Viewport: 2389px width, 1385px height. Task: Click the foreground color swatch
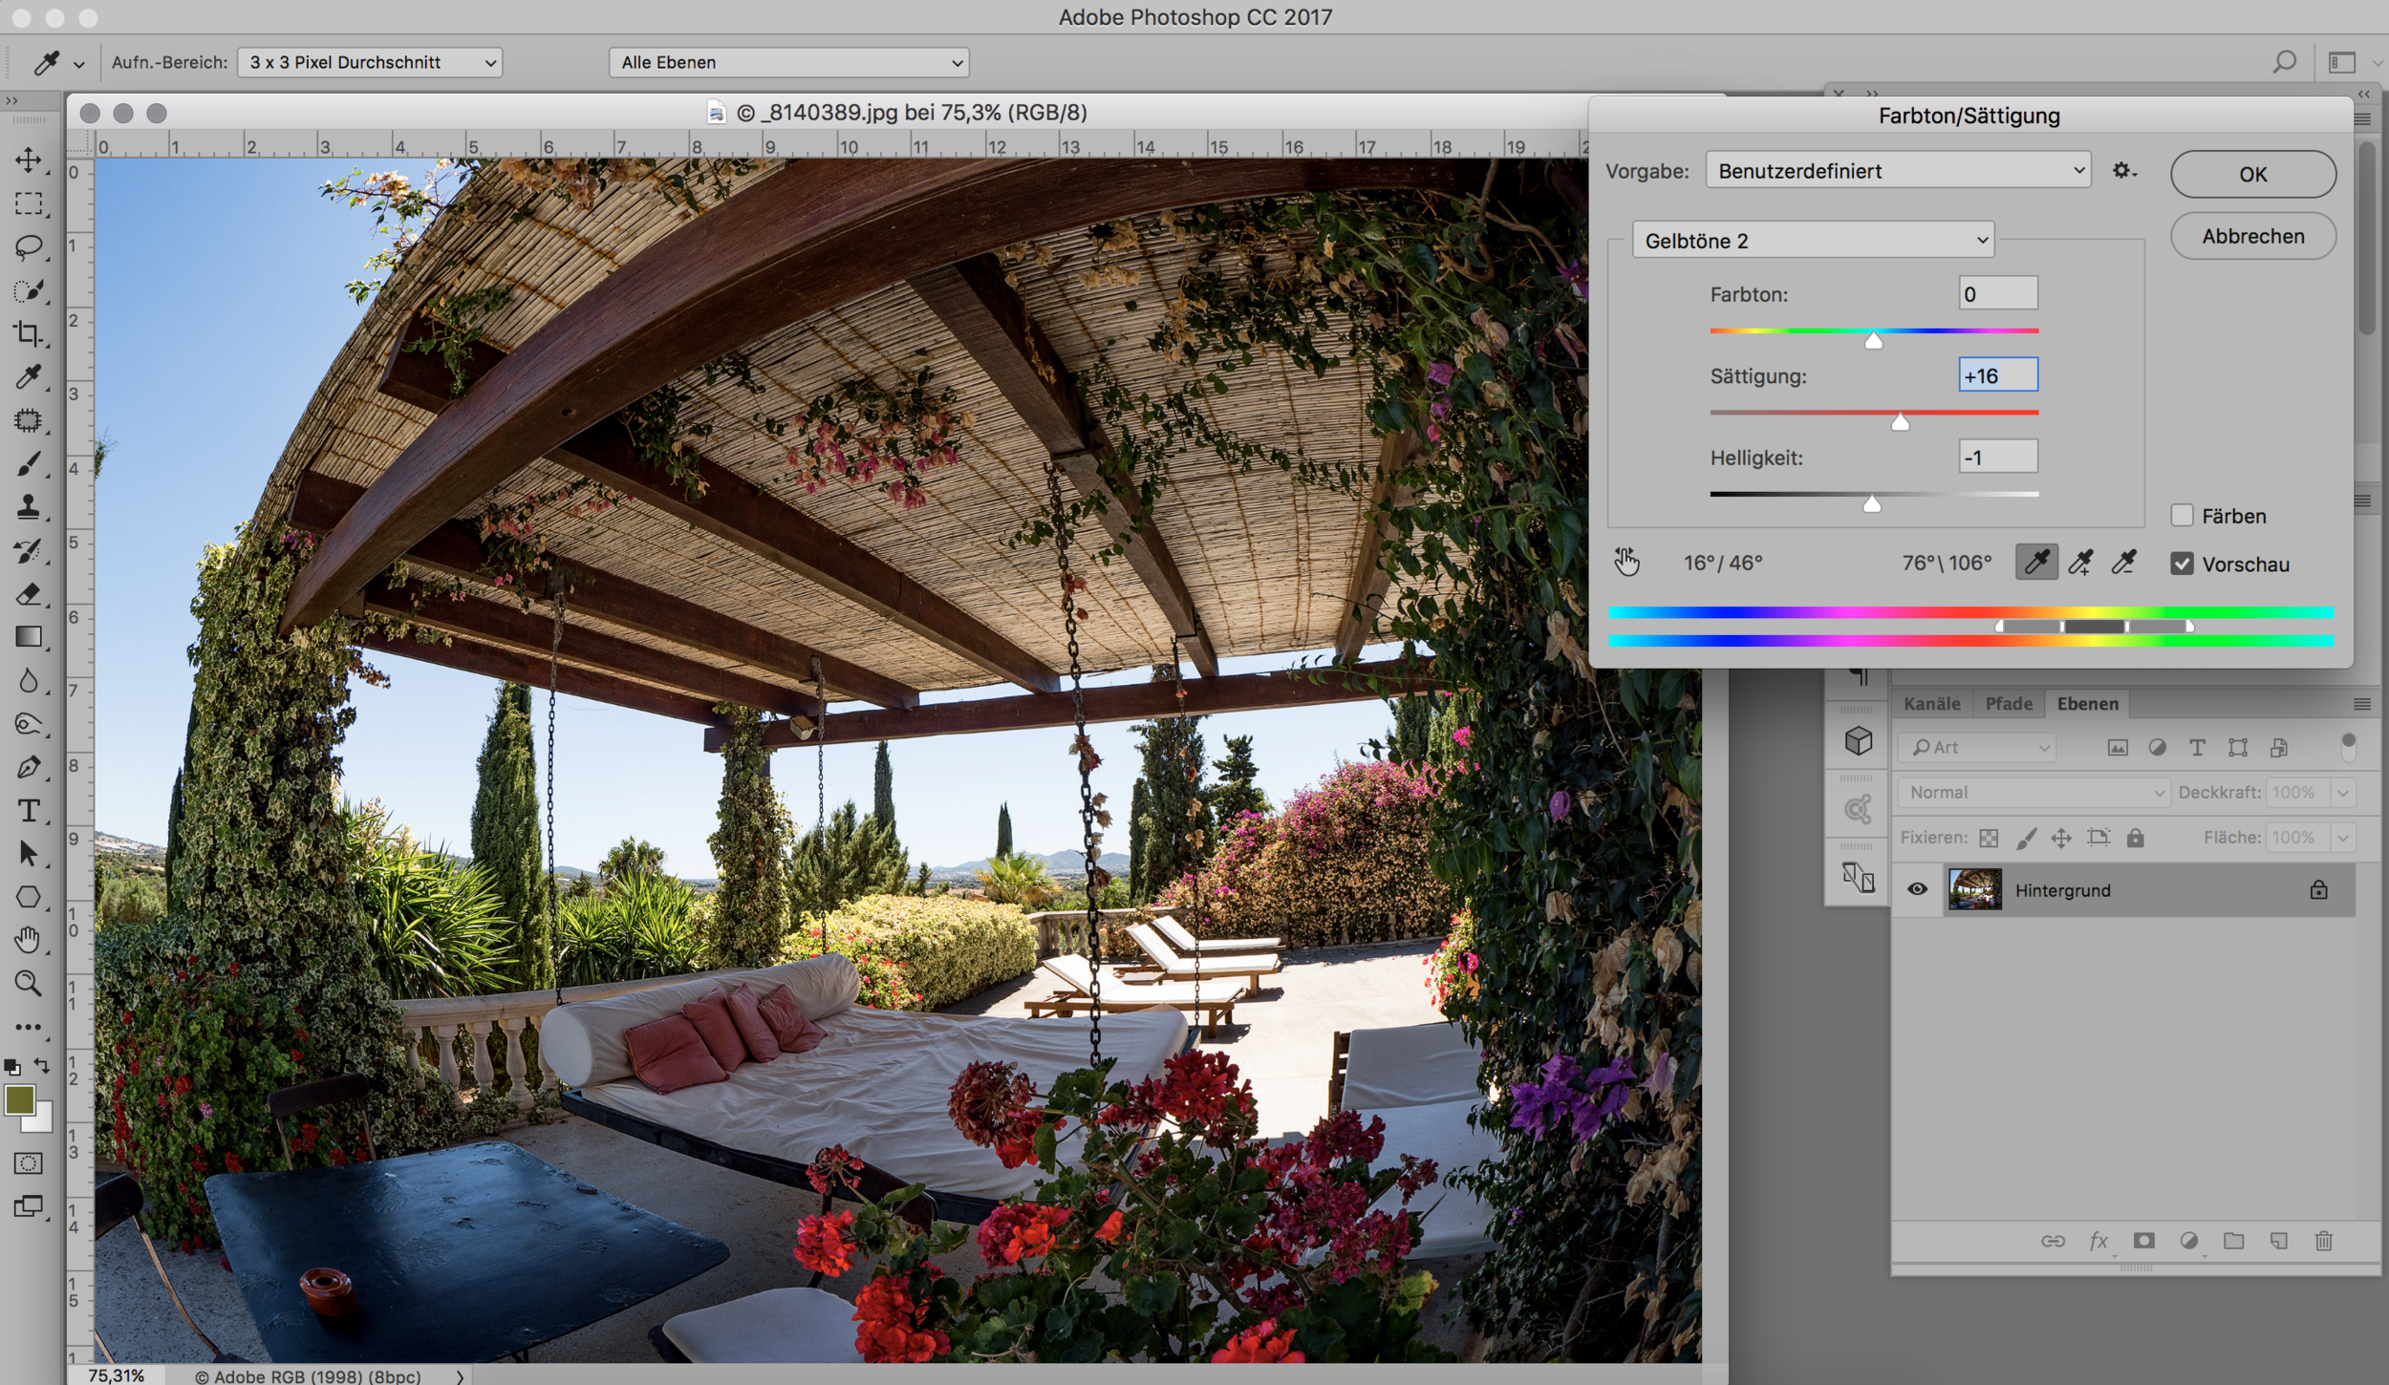[x=19, y=1100]
